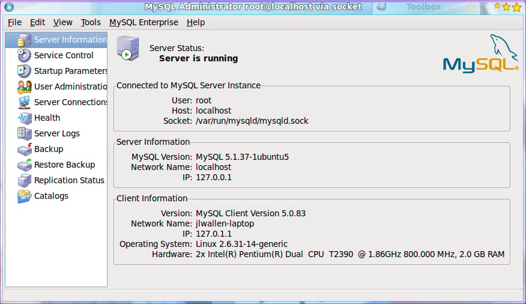The image size is (526, 304).
Task: Select Server Logs label in sidebar
Action: [x=56, y=133]
